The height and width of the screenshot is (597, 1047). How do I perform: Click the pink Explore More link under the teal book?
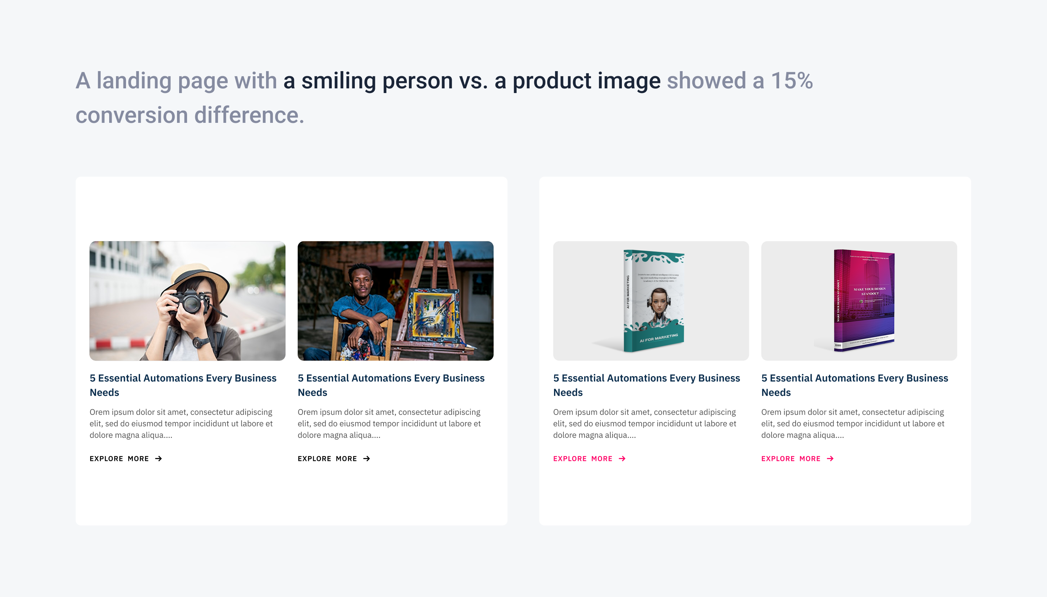point(582,458)
